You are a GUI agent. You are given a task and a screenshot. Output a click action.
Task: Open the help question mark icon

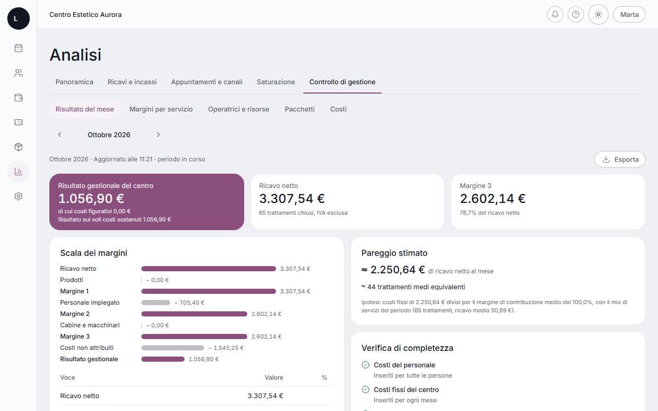coord(576,14)
